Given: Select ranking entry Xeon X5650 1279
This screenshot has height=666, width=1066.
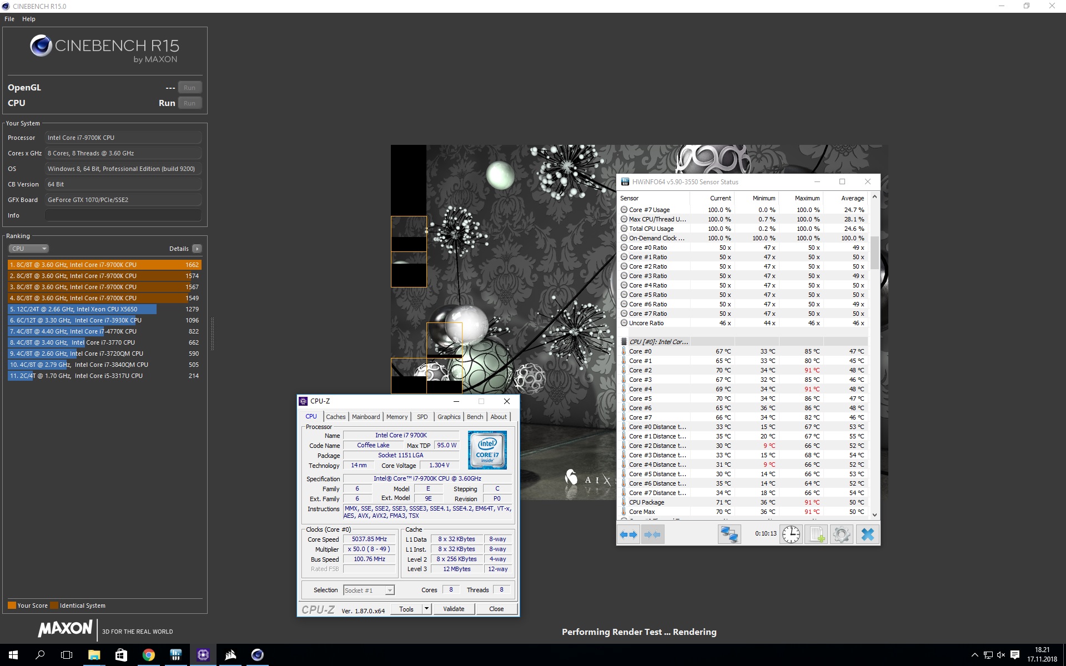Looking at the screenshot, I should tap(104, 309).
